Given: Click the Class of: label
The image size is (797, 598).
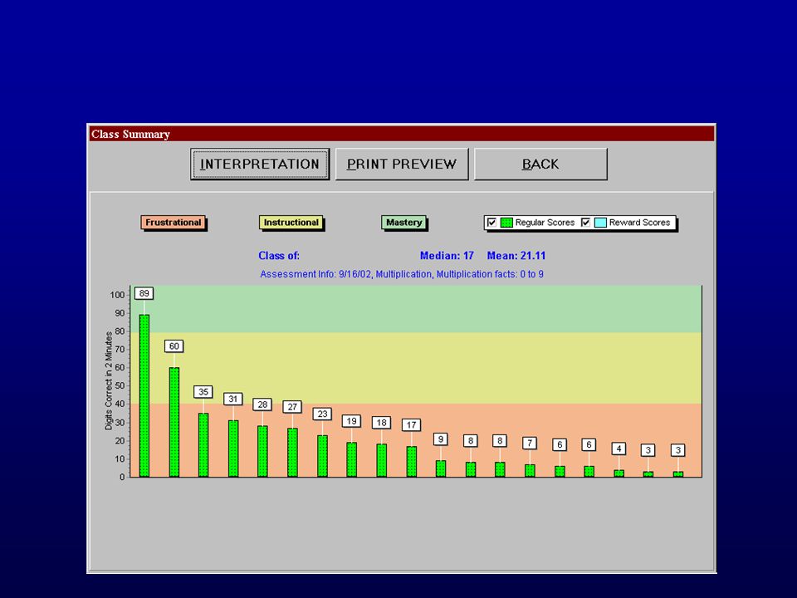Looking at the screenshot, I should point(279,256).
